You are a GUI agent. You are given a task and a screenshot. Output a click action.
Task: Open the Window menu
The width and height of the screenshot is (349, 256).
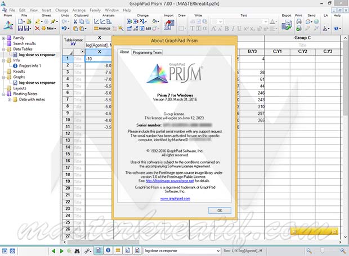point(111,10)
